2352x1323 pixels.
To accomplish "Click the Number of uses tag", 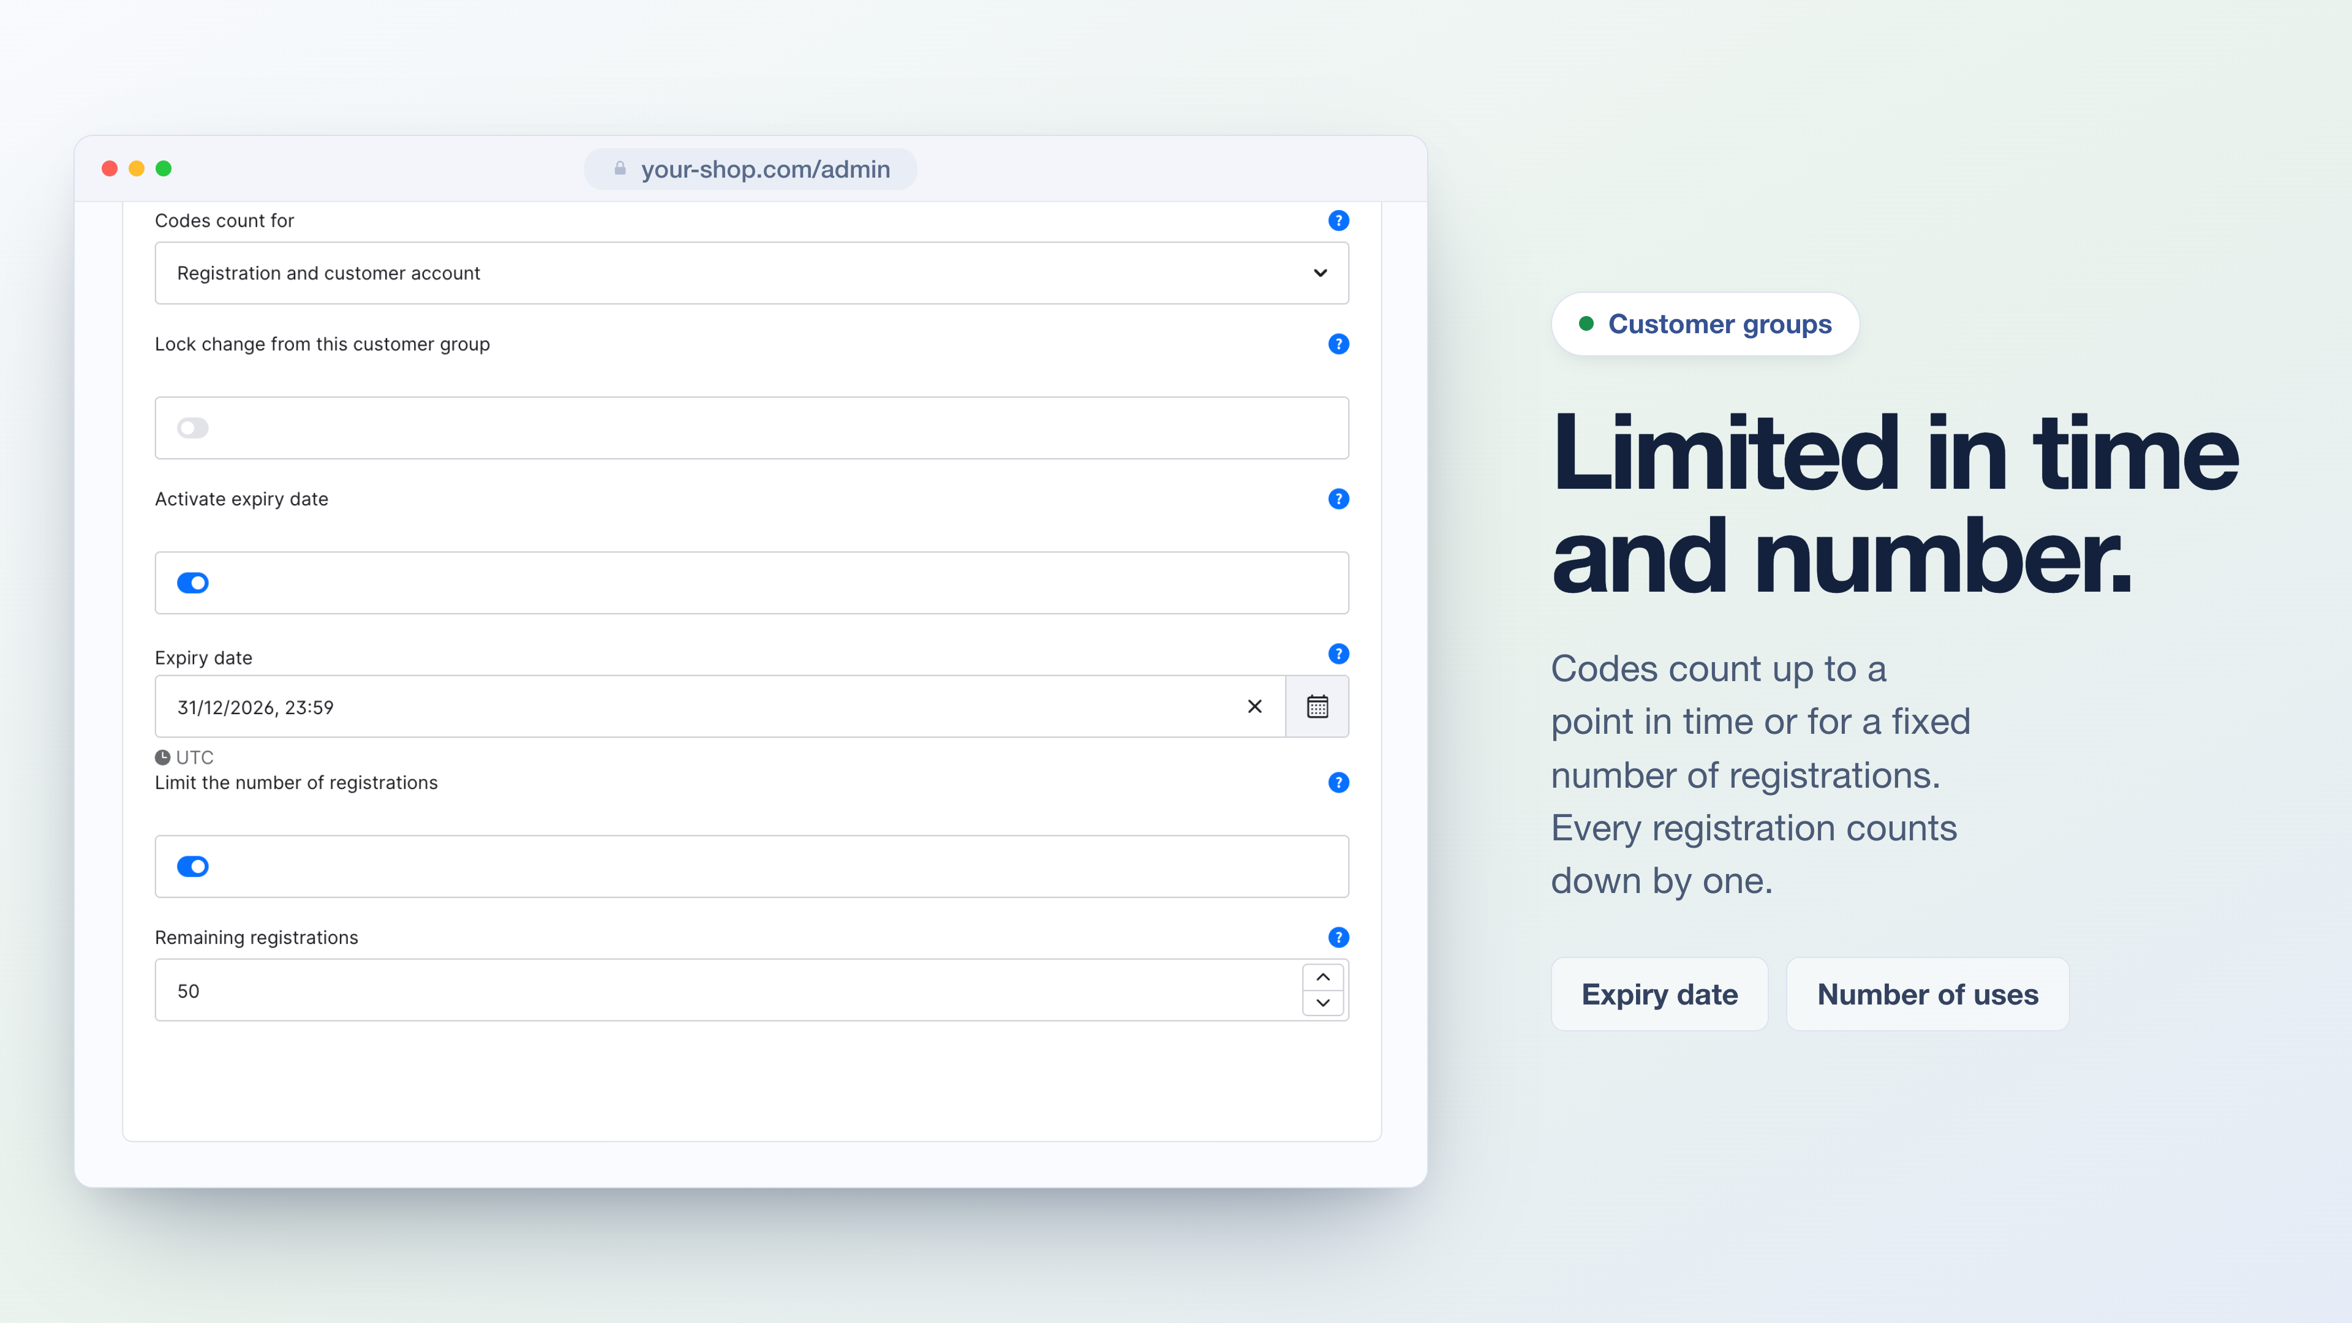I will [x=1928, y=994].
